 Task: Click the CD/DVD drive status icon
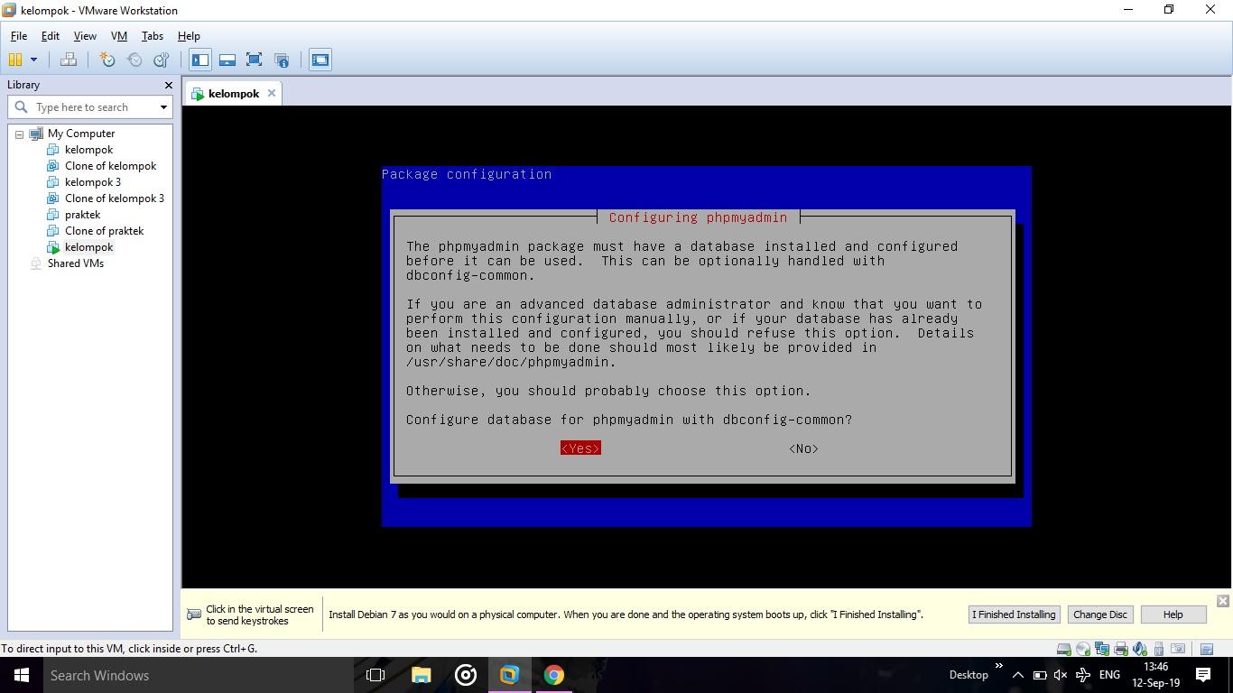pos(1083,649)
